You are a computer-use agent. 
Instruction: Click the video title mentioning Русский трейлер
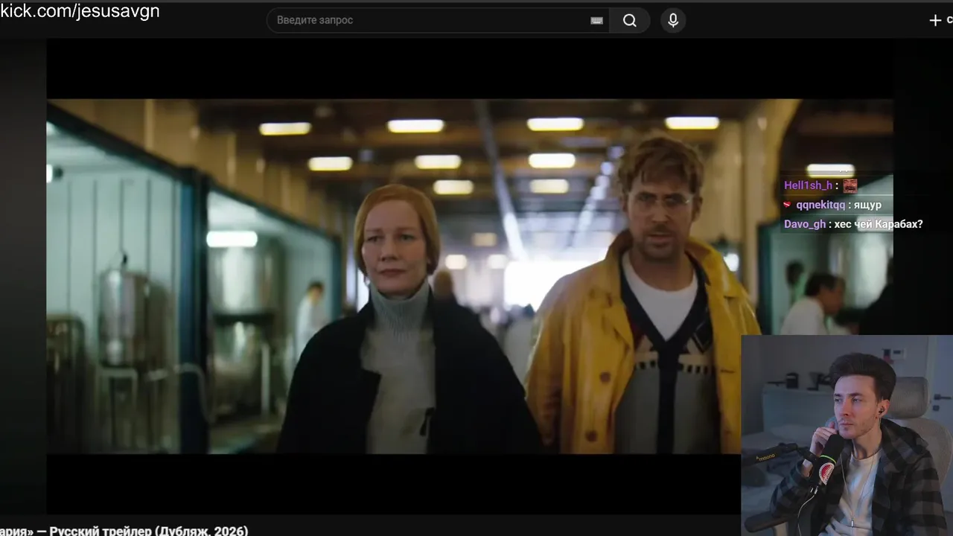click(124, 531)
